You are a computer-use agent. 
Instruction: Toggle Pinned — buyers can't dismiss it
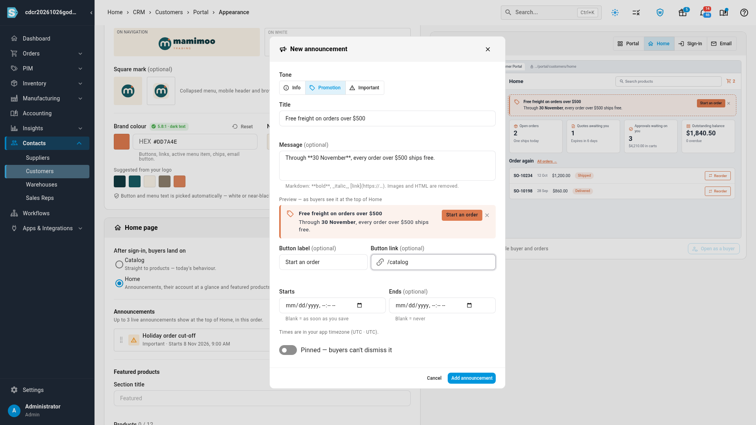pyautogui.click(x=288, y=350)
